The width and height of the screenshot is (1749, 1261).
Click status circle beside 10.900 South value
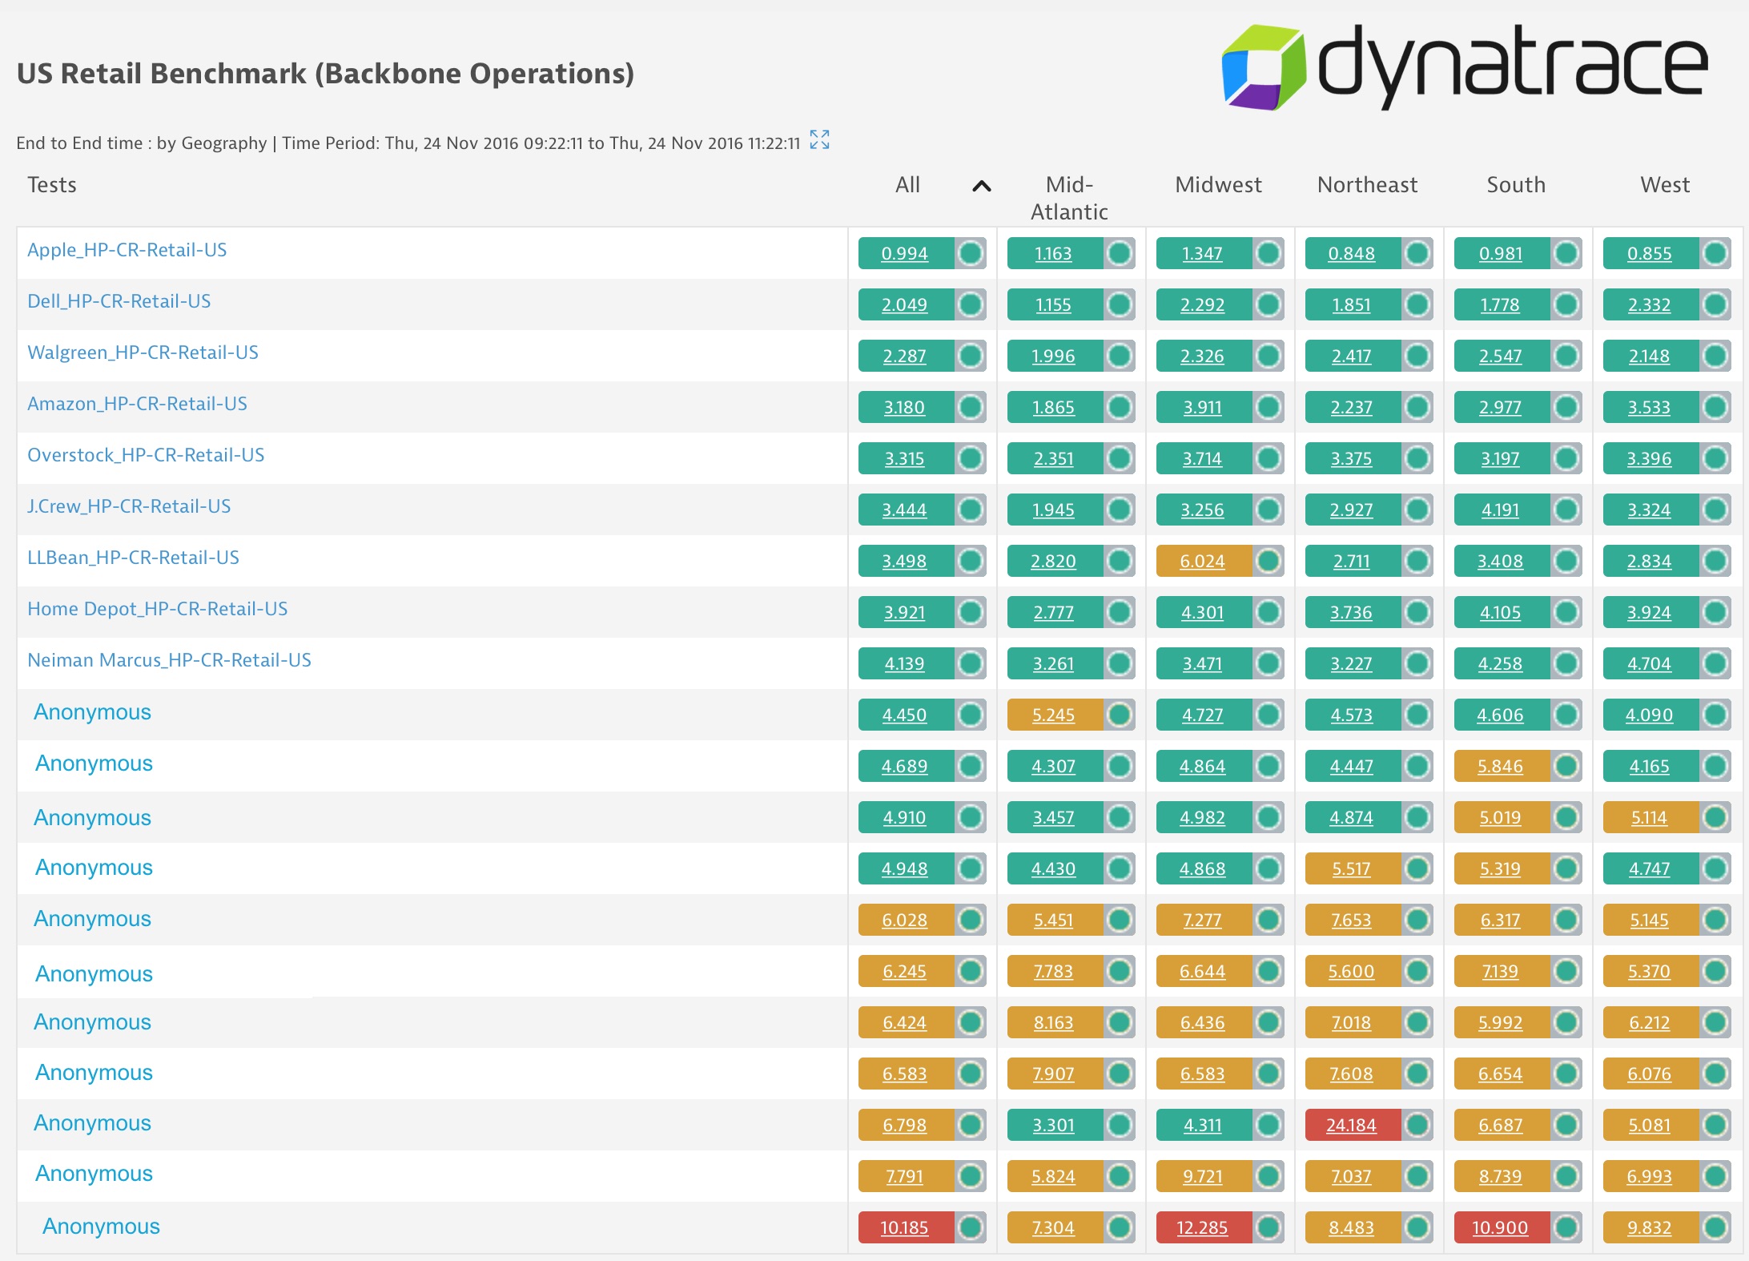click(x=1566, y=1227)
